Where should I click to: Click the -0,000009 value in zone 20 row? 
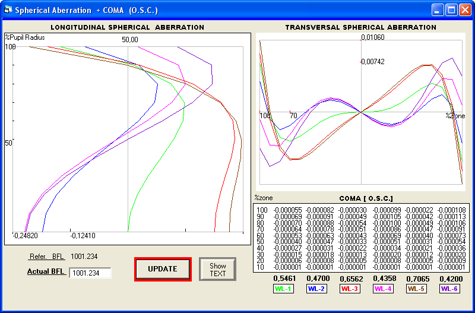point(451,261)
